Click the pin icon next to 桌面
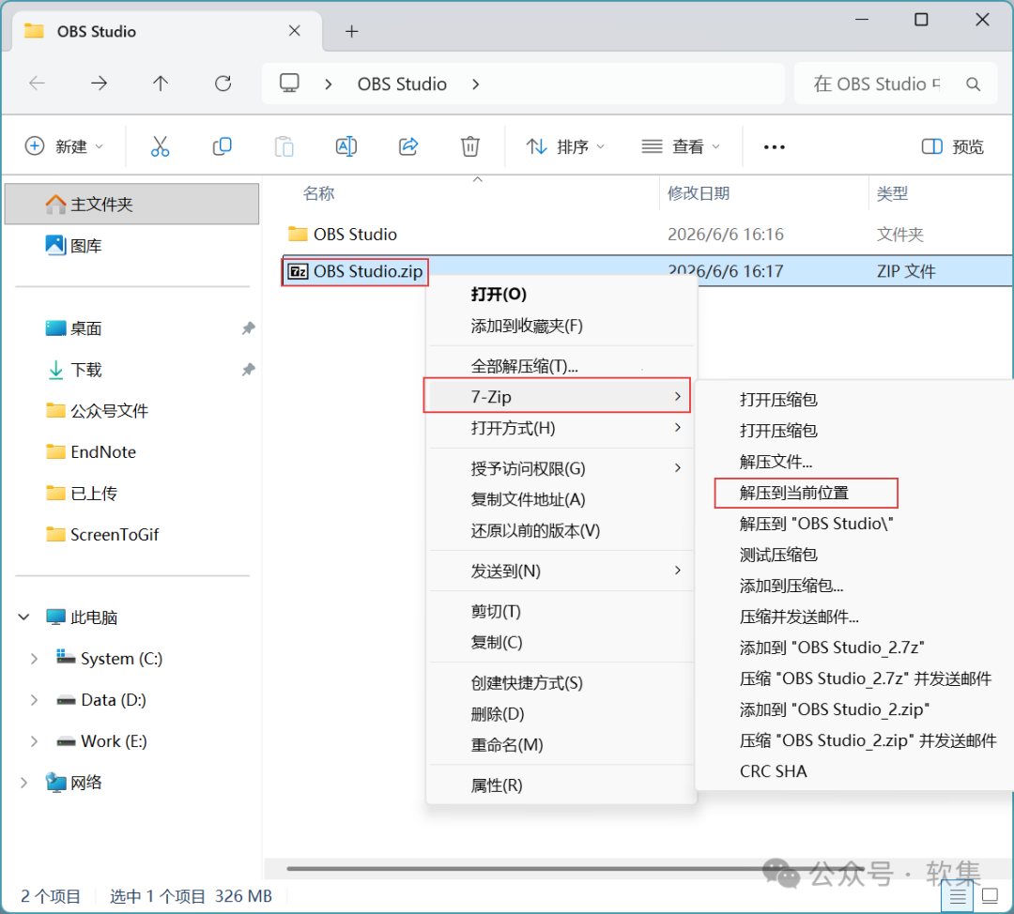The height and width of the screenshot is (914, 1014). (248, 328)
